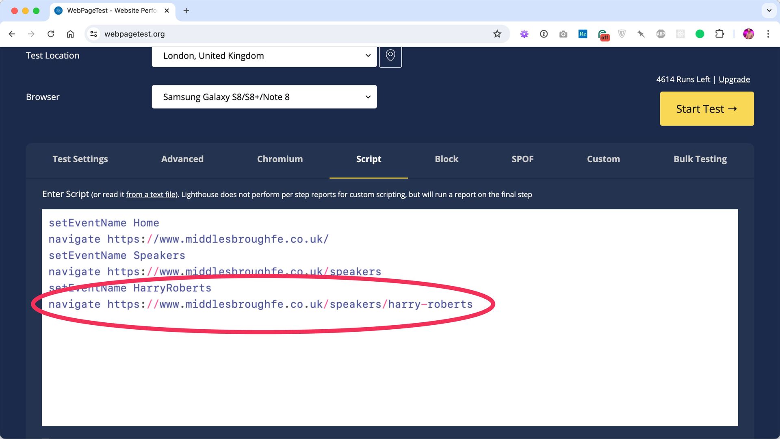Switch to the Advanced tab
This screenshot has height=439, width=780.
point(182,159)
